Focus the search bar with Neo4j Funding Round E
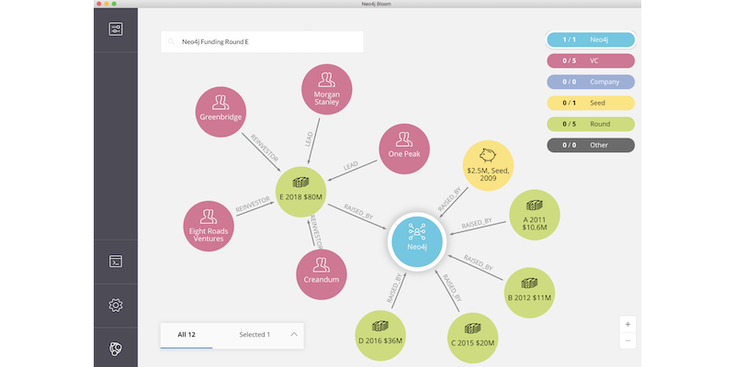This screenshot has height=367, width=735. (x=262, y=41)
